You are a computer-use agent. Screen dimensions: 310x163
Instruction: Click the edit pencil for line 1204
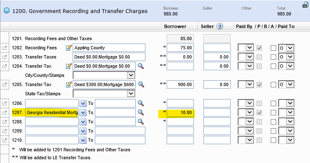coord(69,66)
